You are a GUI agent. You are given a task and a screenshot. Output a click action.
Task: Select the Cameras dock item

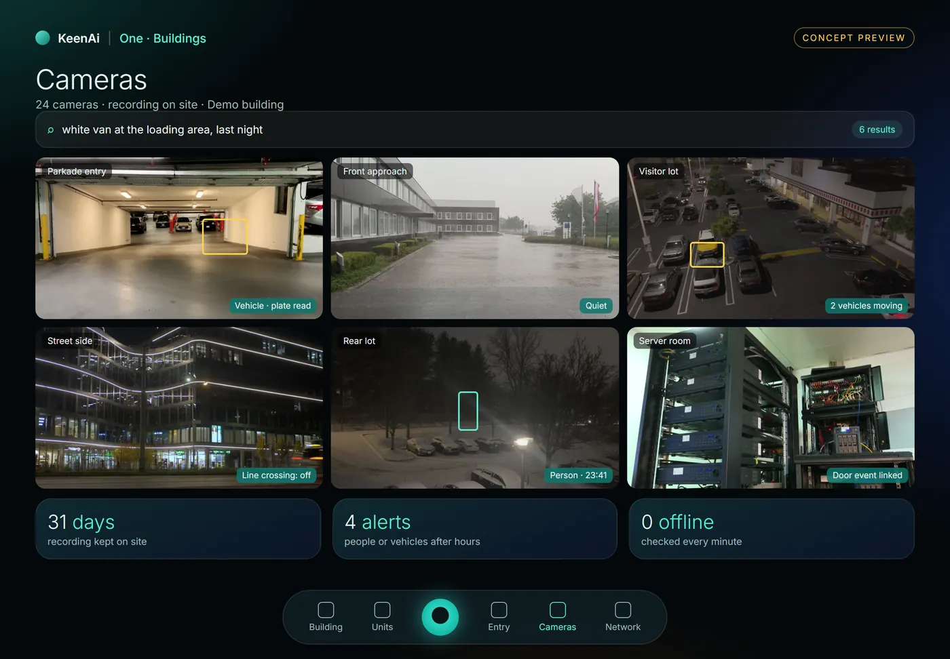point(557,617)
